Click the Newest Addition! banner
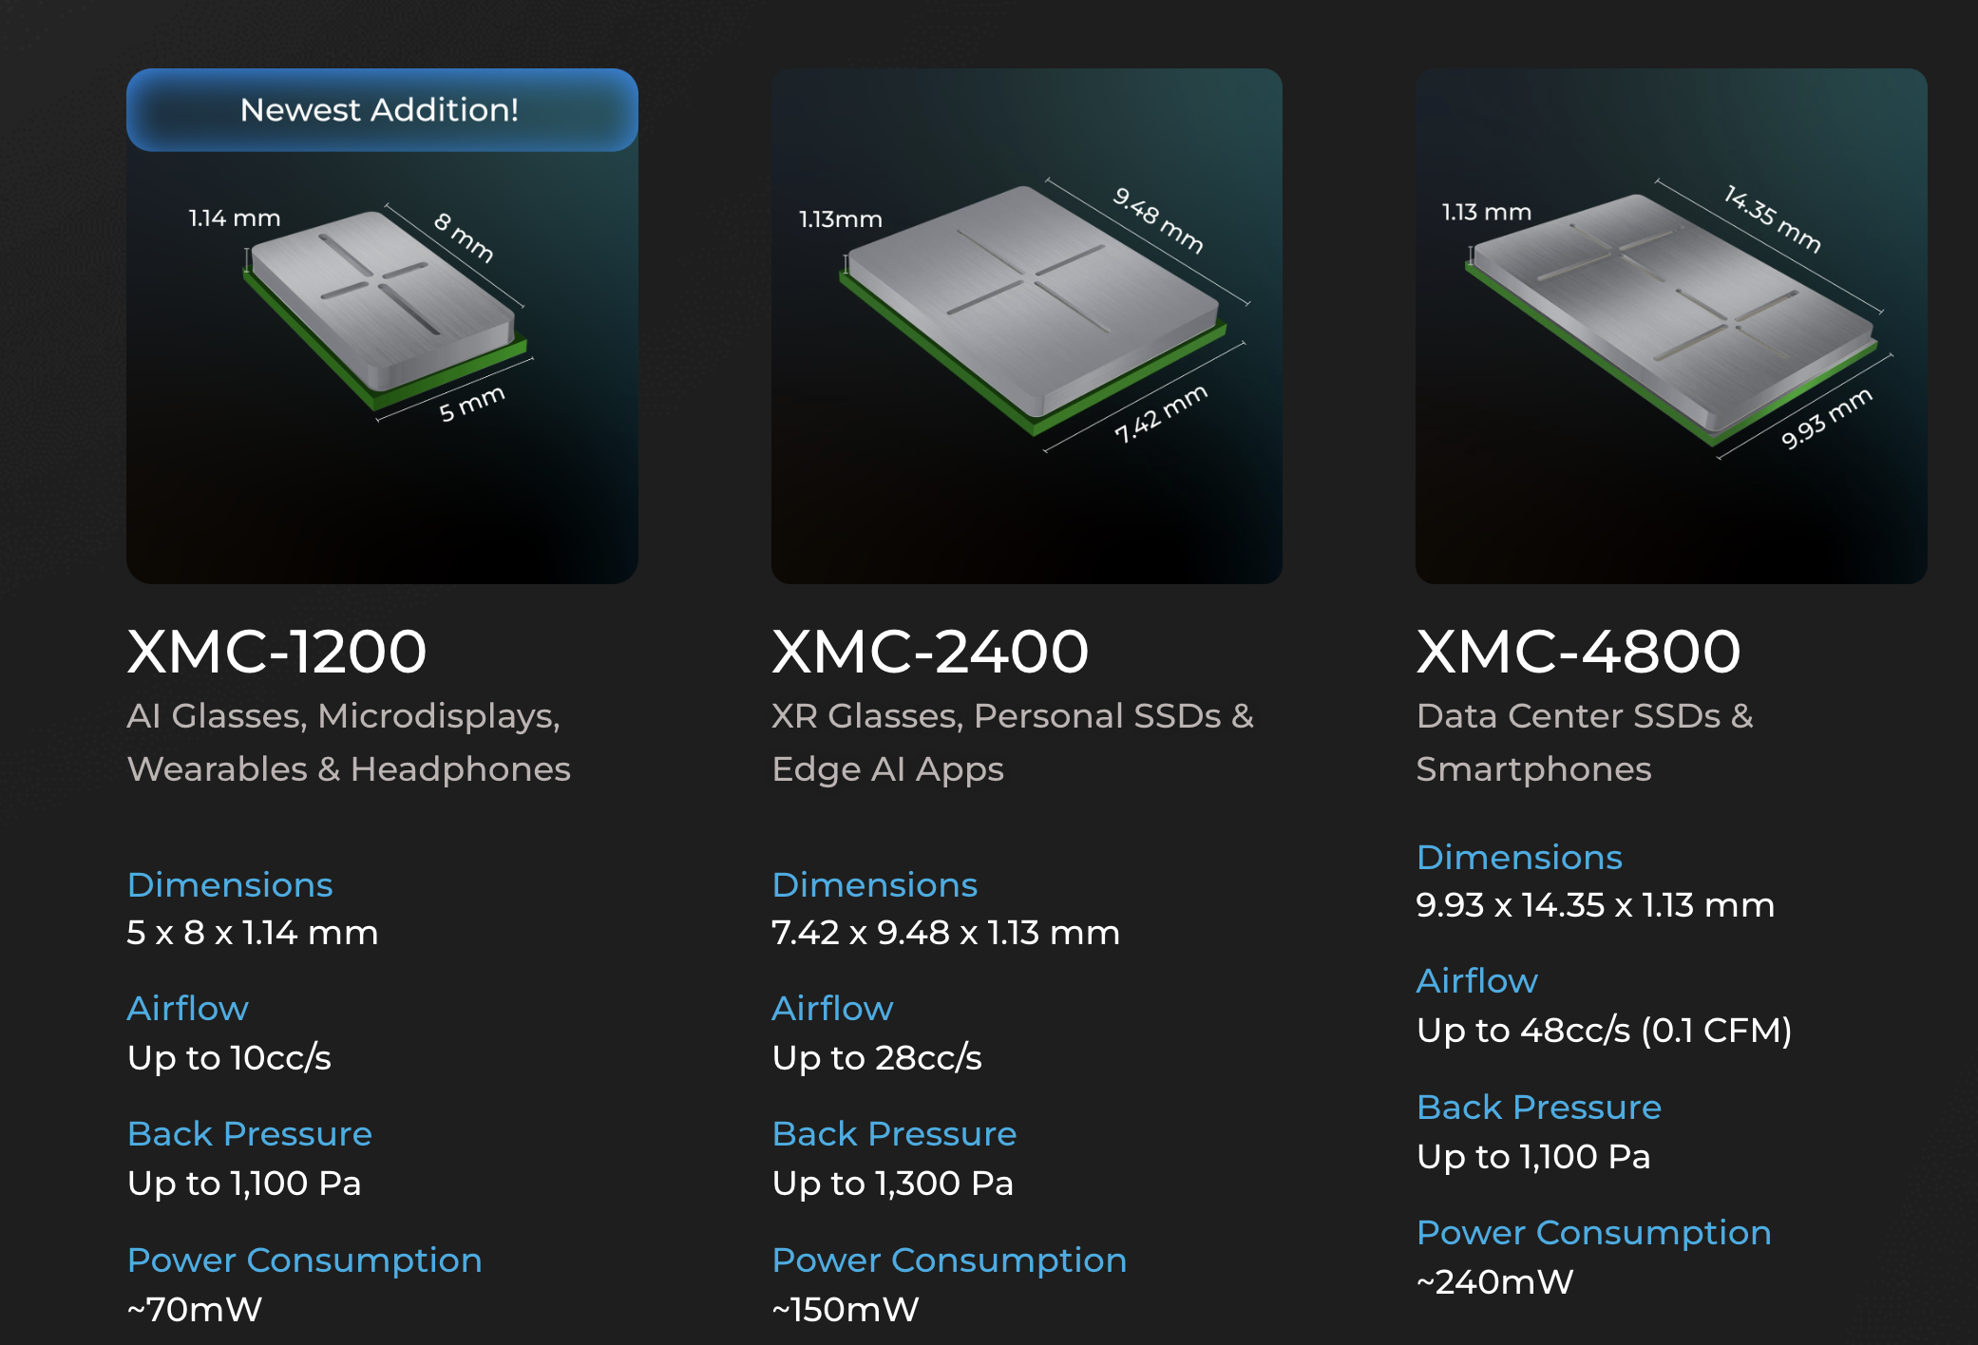 tap(382, 110)
